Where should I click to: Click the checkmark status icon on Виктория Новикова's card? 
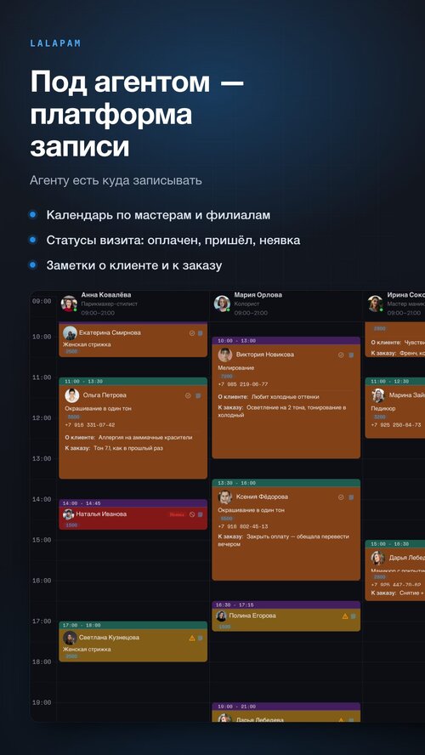pyautogui.click(x=341, y=355)
